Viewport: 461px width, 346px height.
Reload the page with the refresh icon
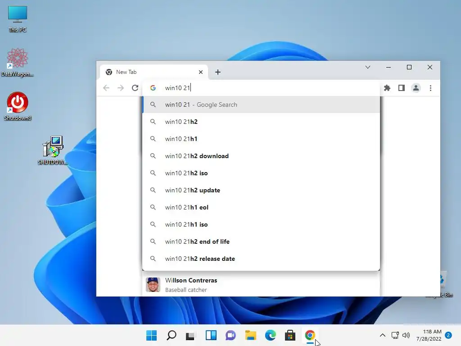pyautogui.click(x=135, y=88)
